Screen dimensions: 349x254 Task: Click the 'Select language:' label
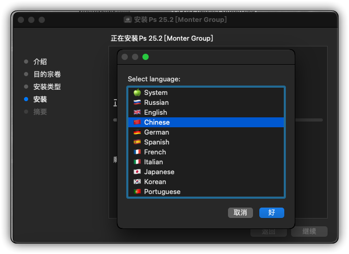click(x=154, y=79)
